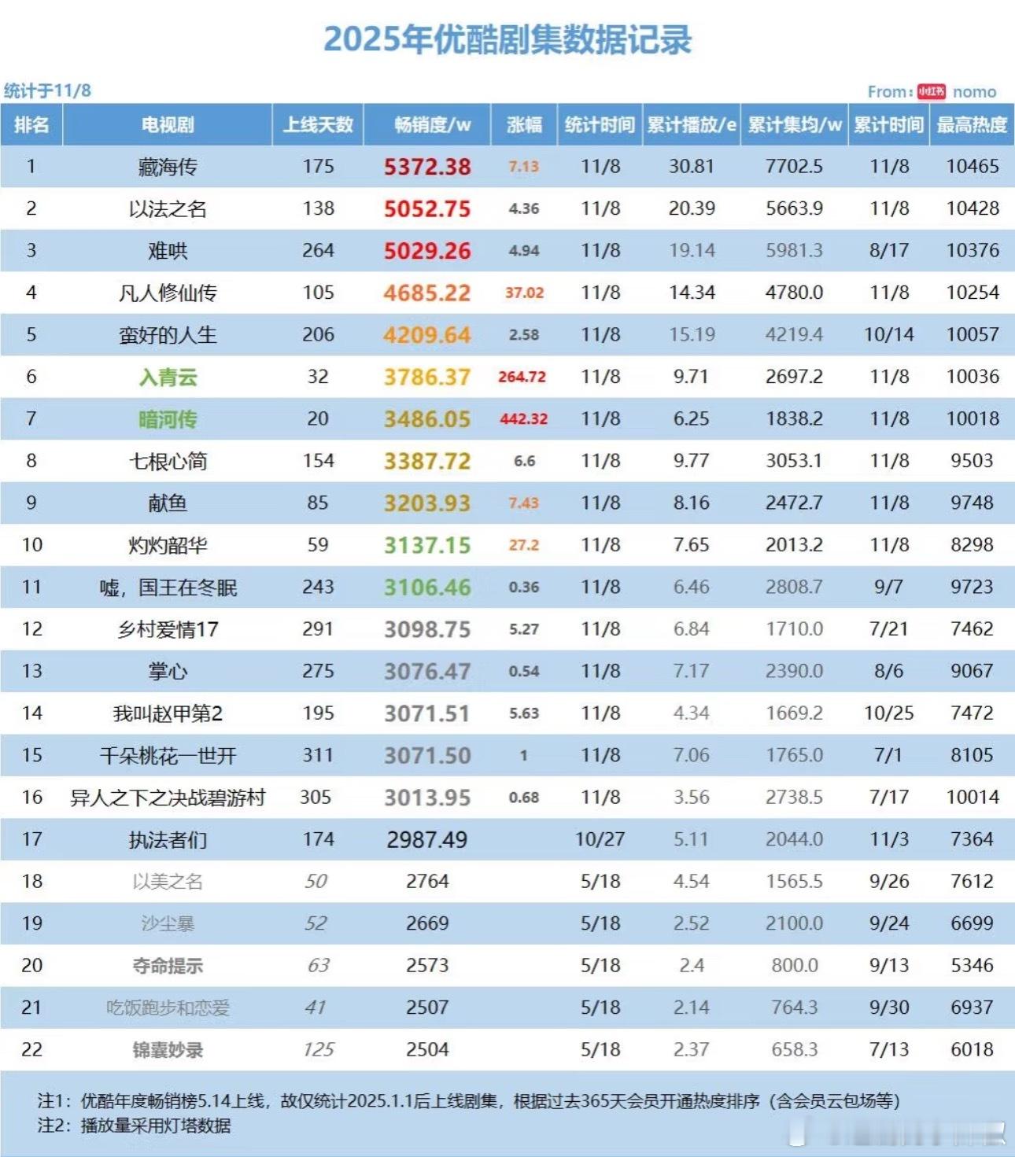This screenshot has width=1015, height=1157.
Task: Click the 最高热度 column header
Action: (x=972, y=125)
